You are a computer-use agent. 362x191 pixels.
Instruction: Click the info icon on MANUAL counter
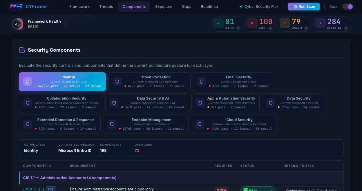click(346, 28)
